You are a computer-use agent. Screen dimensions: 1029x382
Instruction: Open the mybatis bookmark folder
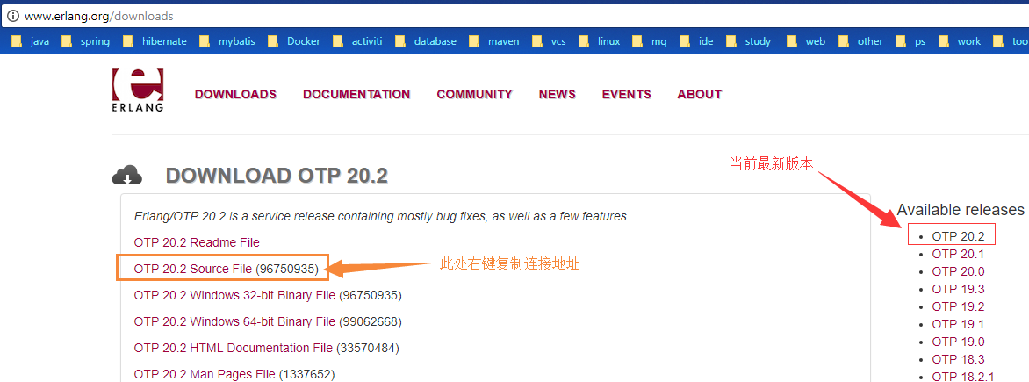point(228,41)
